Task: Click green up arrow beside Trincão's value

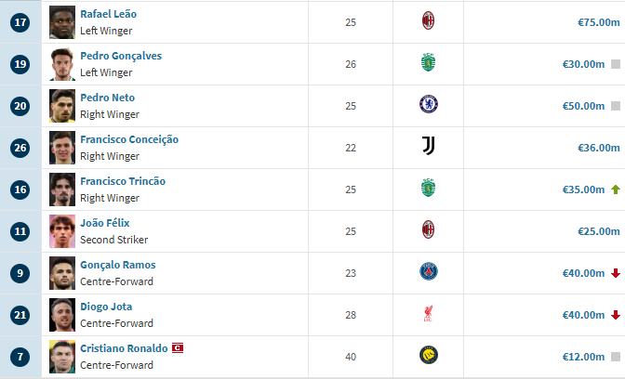Action: [x=616, y=189]
